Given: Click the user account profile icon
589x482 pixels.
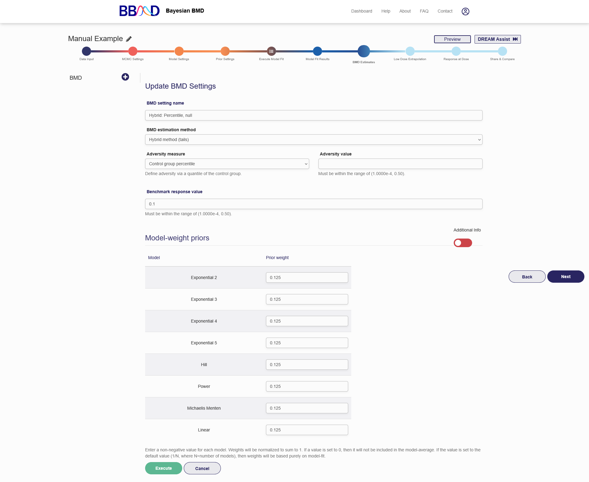Looking at the screenshot, I should [x=465, y=11].
